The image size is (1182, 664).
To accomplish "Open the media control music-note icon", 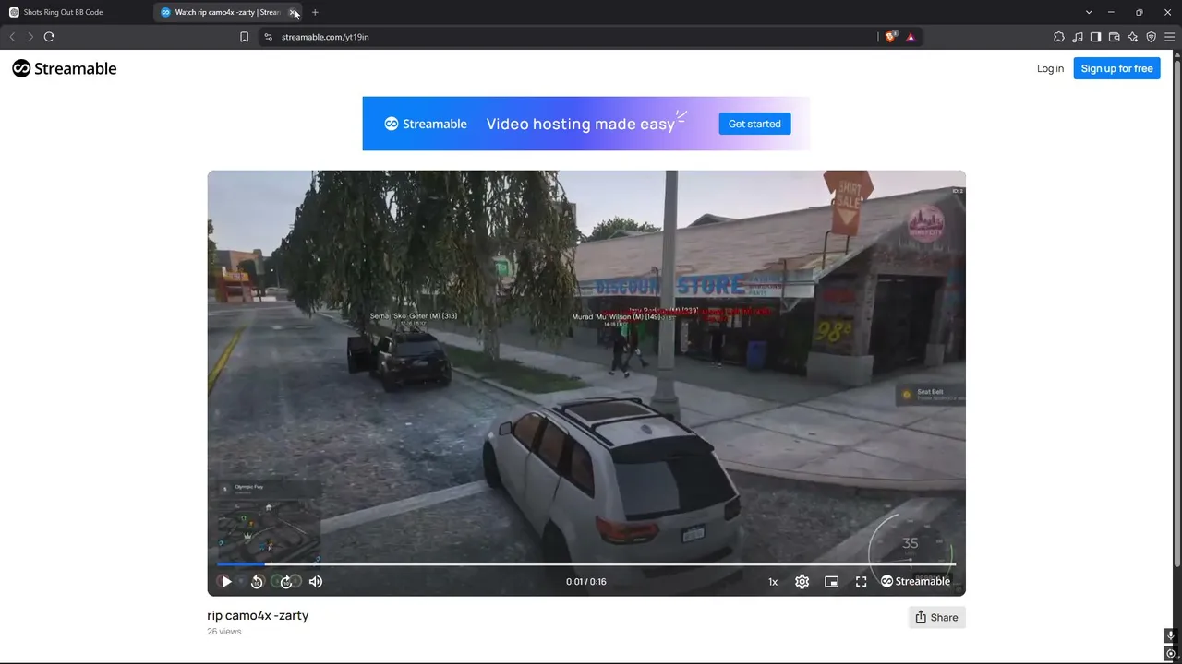I will (x=1078, y=37).
